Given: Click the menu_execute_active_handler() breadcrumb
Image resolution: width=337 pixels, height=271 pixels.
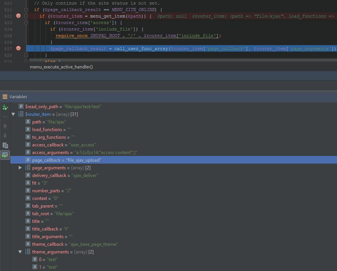Looking at the screenshot, I should pyautogui.click(x=61, y=67).
